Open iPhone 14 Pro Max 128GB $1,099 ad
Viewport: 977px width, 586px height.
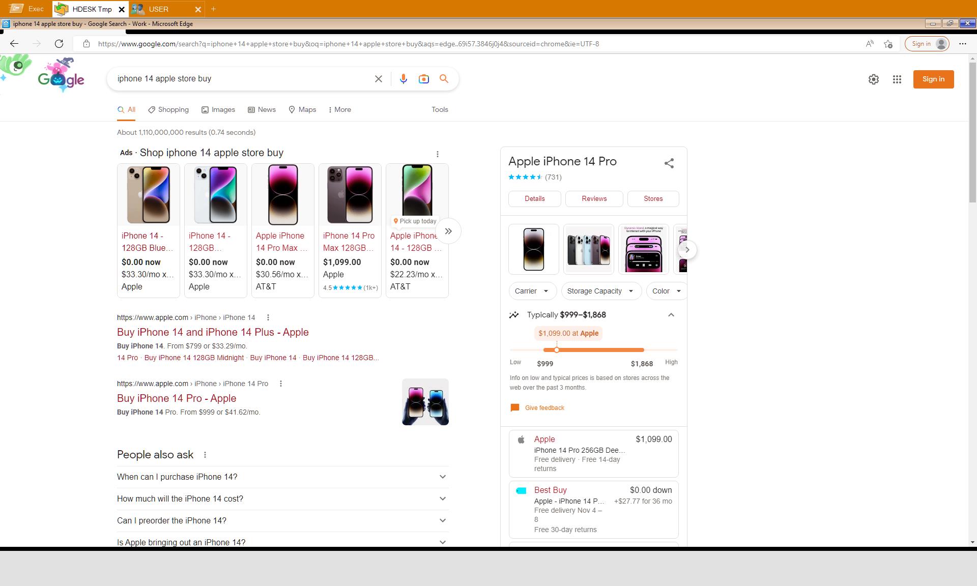click(350, 230)
